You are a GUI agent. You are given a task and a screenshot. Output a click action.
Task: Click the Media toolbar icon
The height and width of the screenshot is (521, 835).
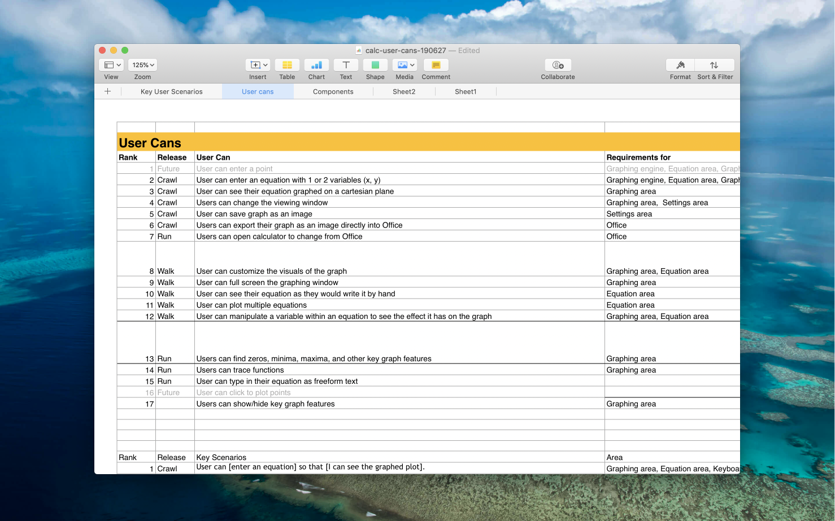coord(402,65)
